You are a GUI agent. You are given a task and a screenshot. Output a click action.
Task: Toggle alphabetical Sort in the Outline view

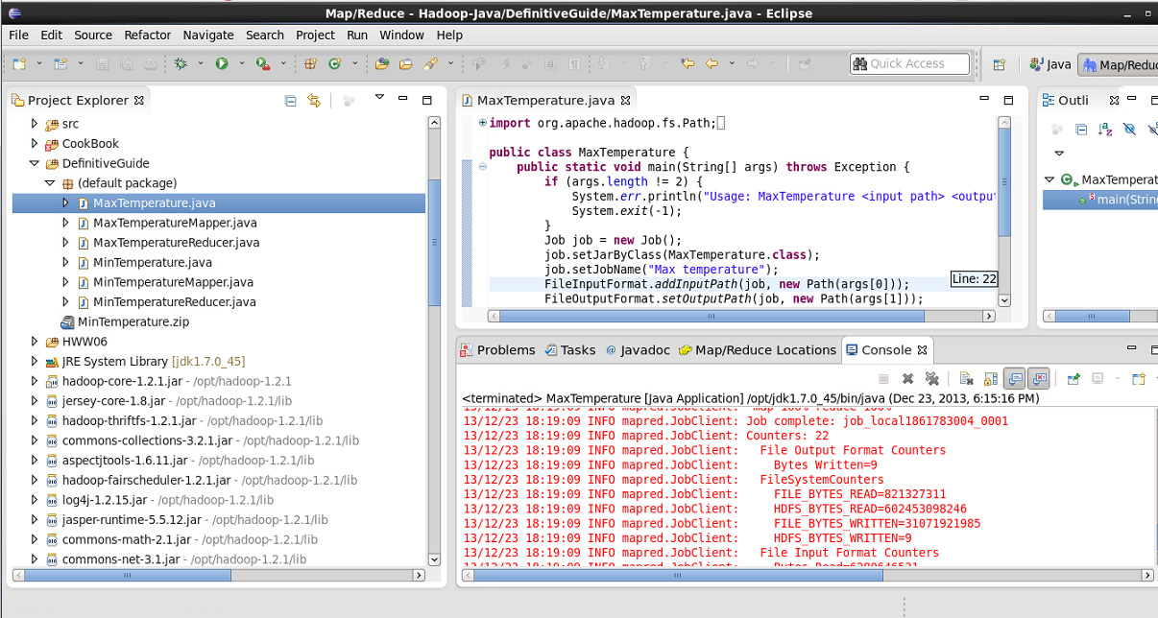point(1104,130)
